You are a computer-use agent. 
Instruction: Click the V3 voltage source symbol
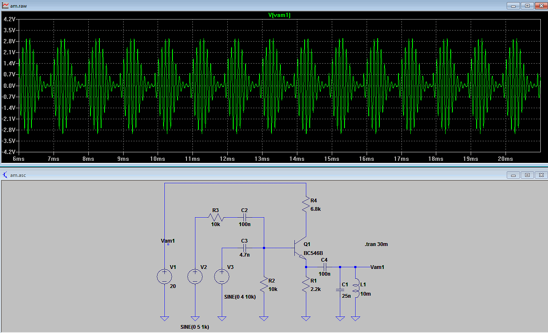tap(221, 277)
